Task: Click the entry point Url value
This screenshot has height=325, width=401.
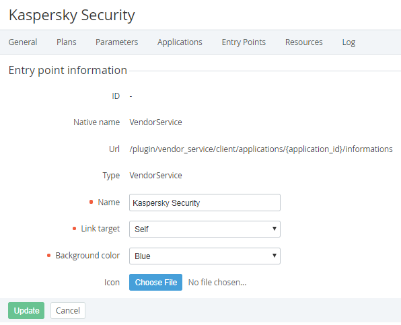Action: tap(261, 149)
